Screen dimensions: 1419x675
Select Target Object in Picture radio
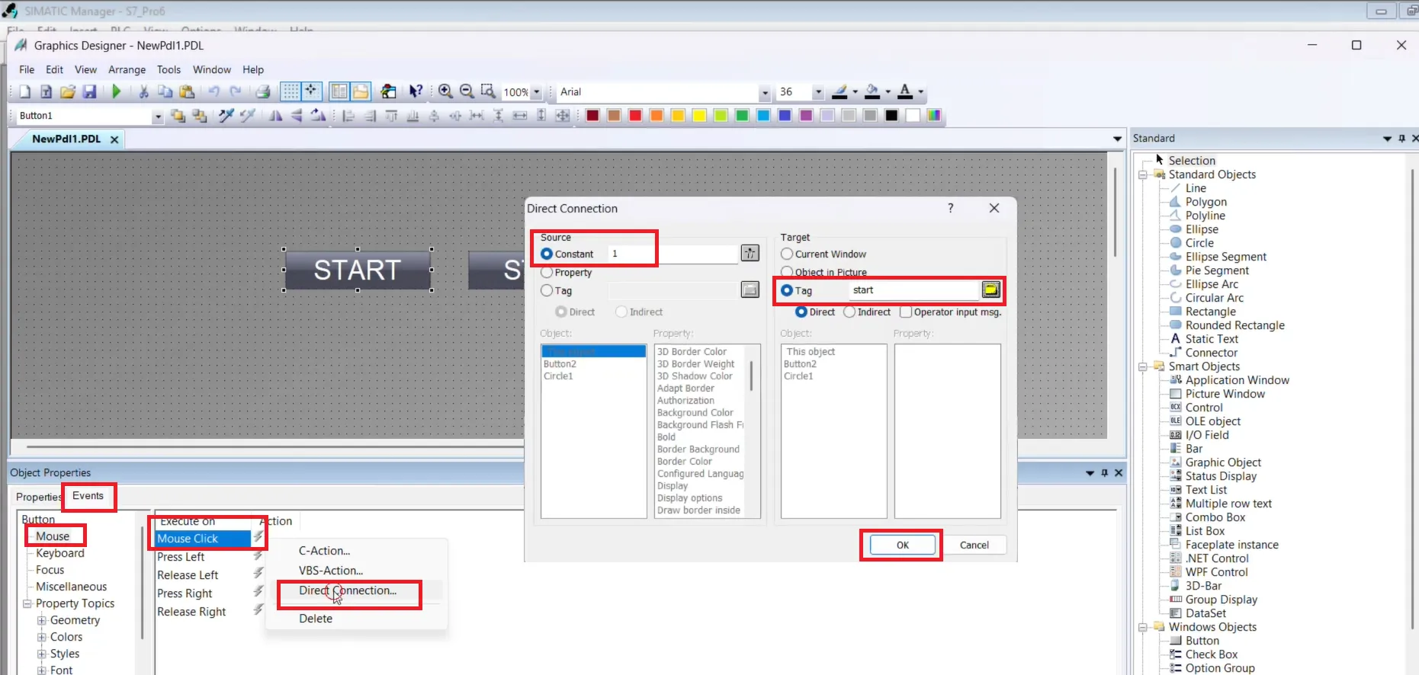coord(787,272)
